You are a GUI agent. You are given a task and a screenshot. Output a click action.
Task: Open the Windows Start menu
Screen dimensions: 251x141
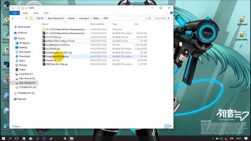pyautogui.click(x=3, y=138)
